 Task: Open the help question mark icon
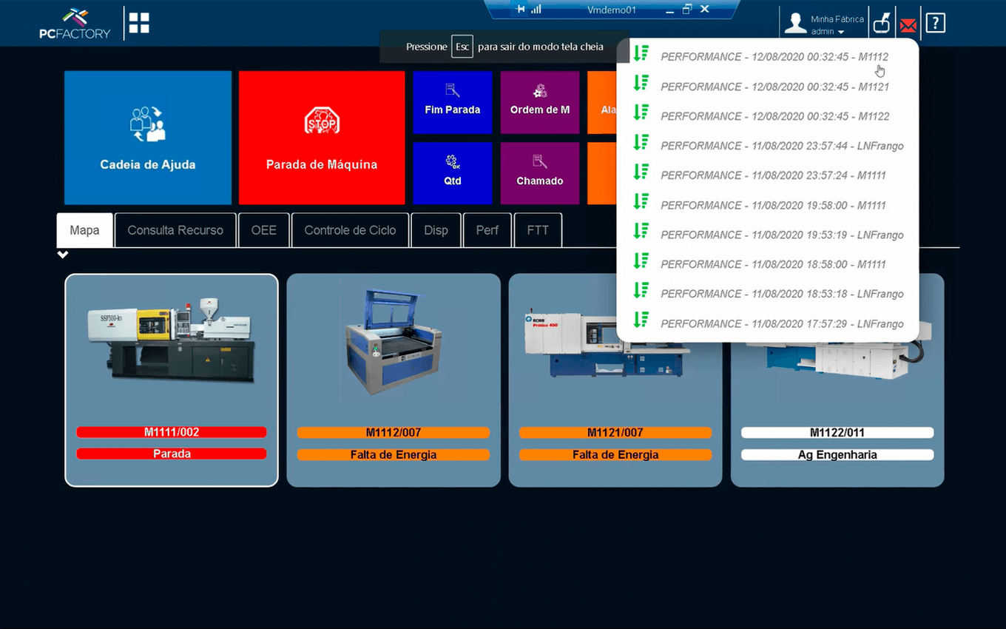coord(936,23)
